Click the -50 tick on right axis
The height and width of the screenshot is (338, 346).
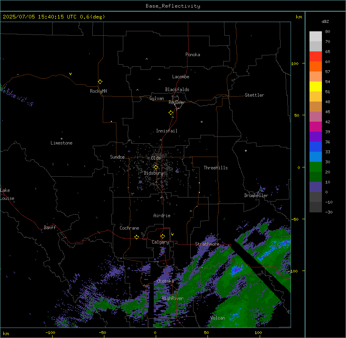pos(295,219)
